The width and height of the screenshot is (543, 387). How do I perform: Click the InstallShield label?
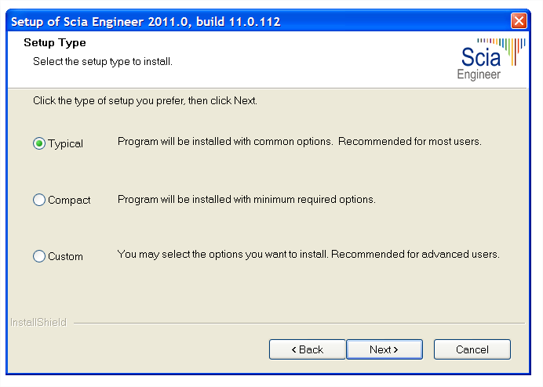pyautogui.click(x=38, y=322)
